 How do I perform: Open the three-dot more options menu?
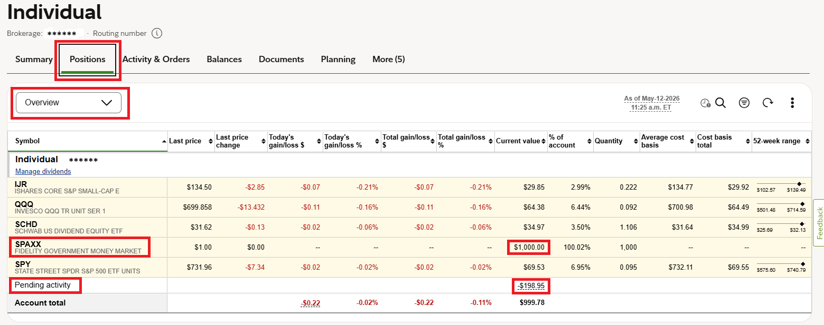792,103
